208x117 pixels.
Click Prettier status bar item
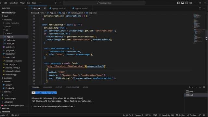coord(191,115)
